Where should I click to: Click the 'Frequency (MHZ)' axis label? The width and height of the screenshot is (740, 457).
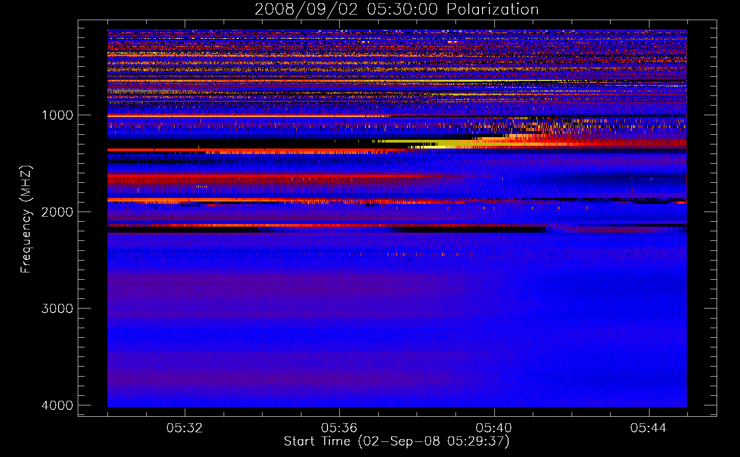[x=26, y=219]
